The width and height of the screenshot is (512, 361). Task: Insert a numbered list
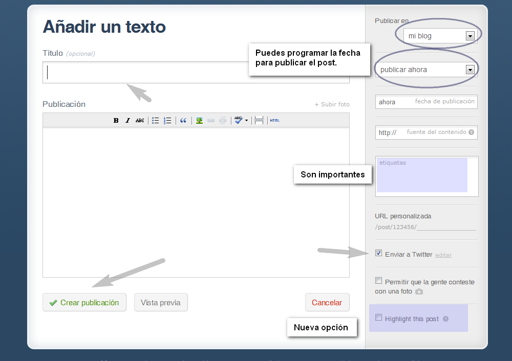pos(167,121)
